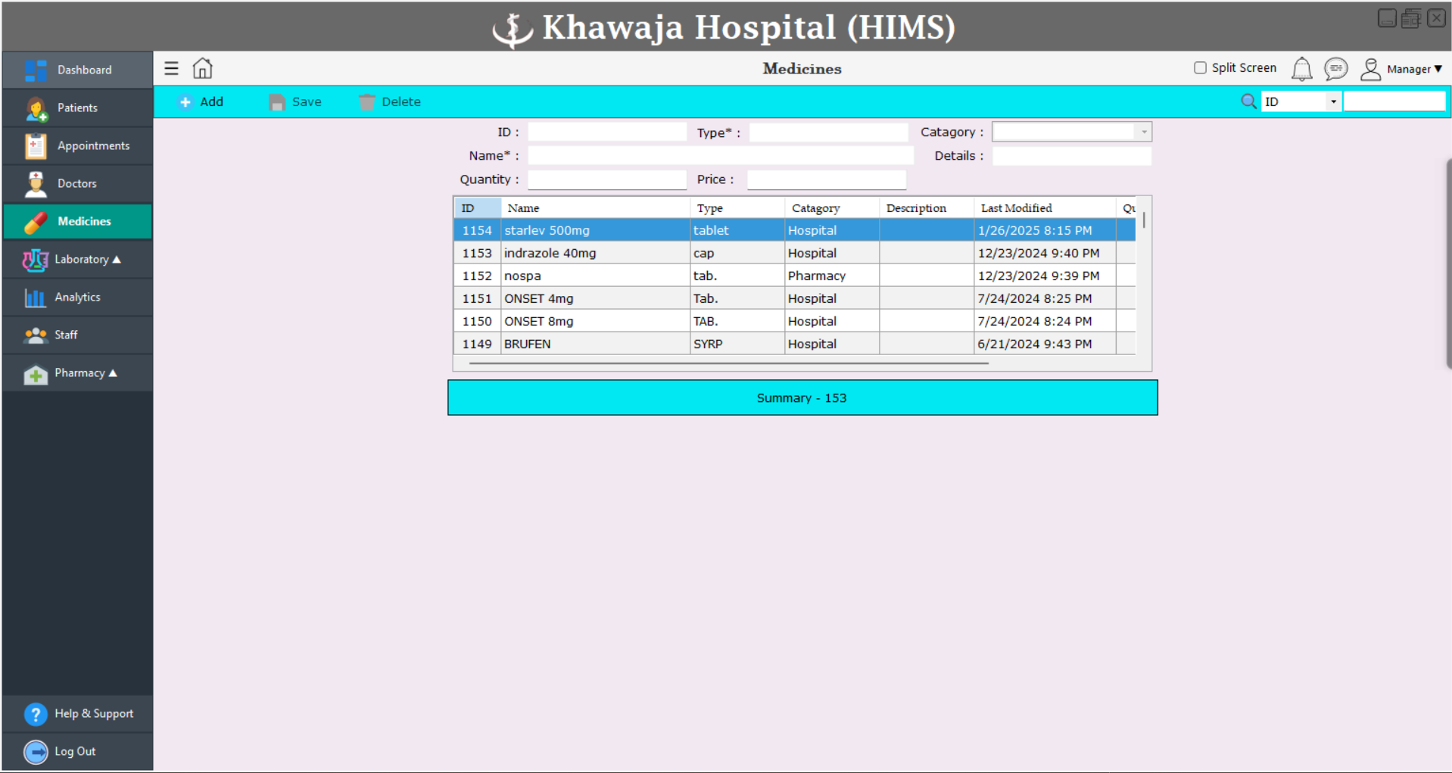Click the Dashboard tiles icon
The width and height of the screenshot is (1452, 773).
[36, 70]
